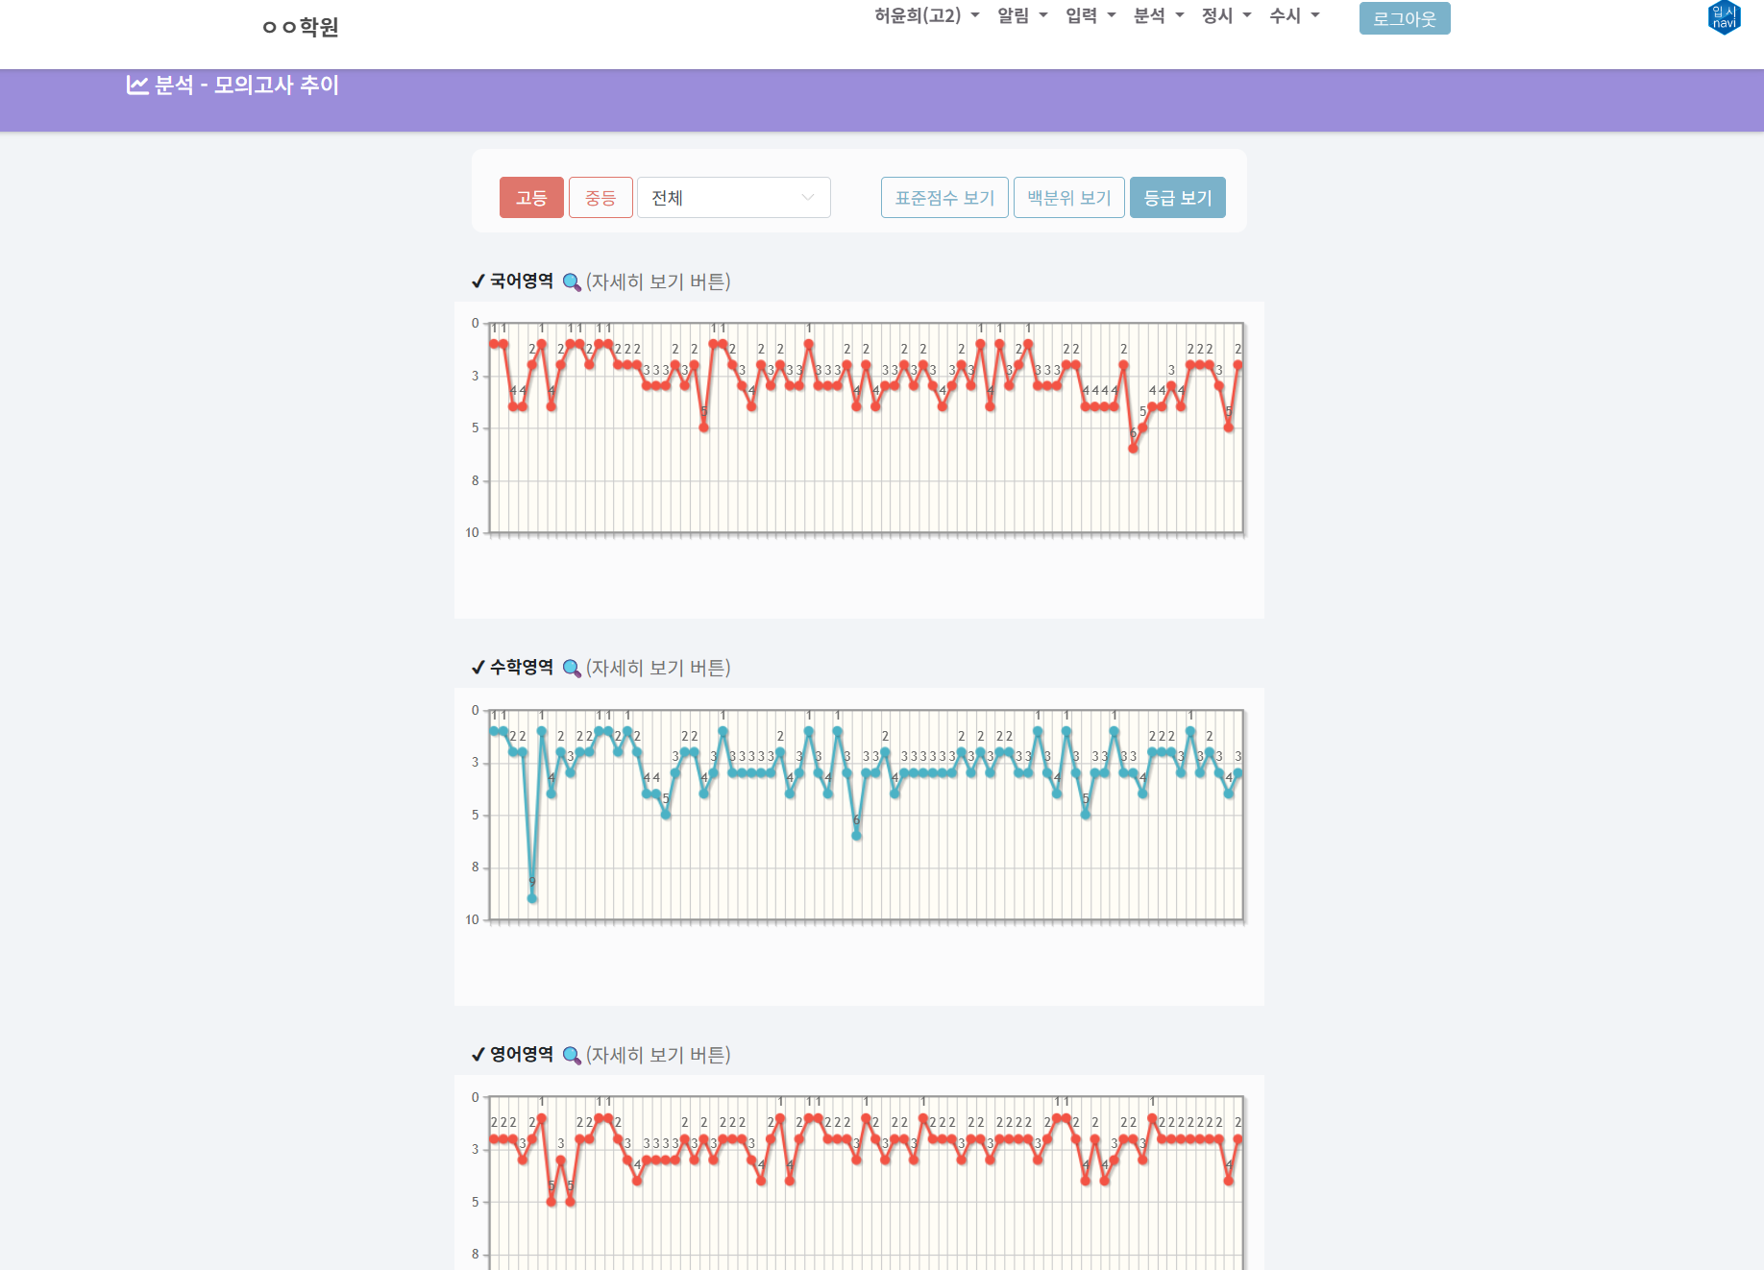
Task: Click the 영어영역 checkmark icon
Action: click(478, 1055)
